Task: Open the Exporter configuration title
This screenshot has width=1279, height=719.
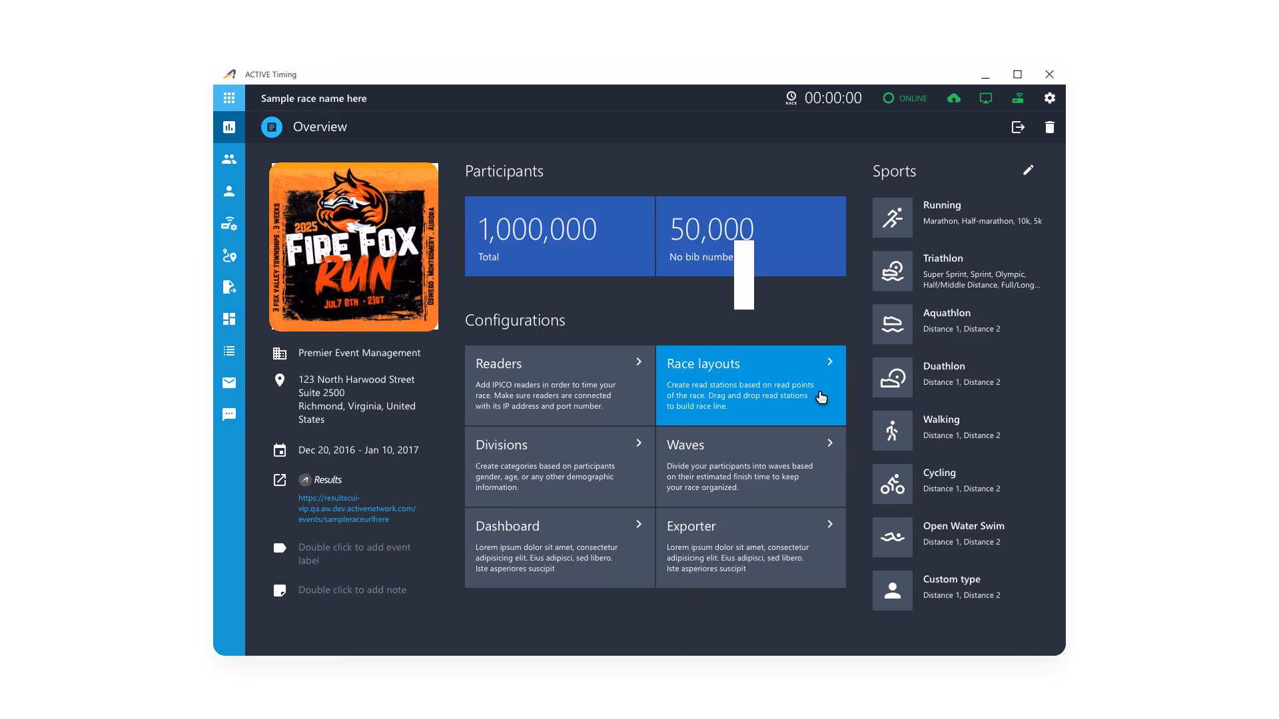Action: (x=691, y=526)
